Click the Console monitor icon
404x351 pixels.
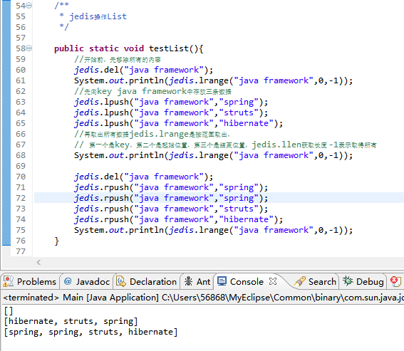(x=222, y=281)
